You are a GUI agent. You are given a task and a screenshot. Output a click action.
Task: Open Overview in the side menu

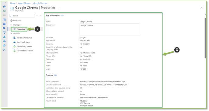(x=17, y=21)
